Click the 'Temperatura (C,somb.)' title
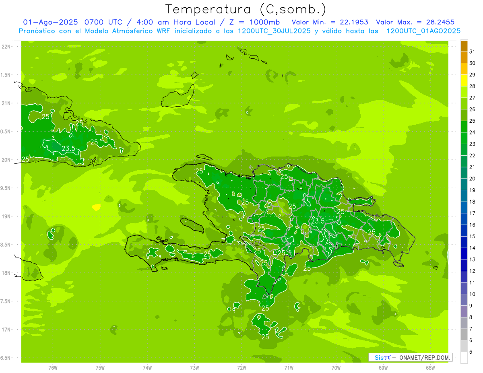 (246, 9)
